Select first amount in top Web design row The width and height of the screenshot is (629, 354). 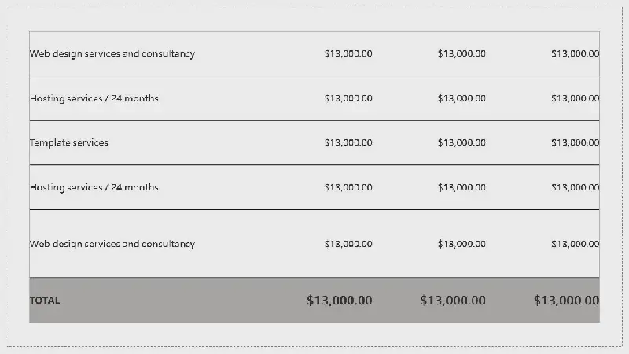point(348,53)
